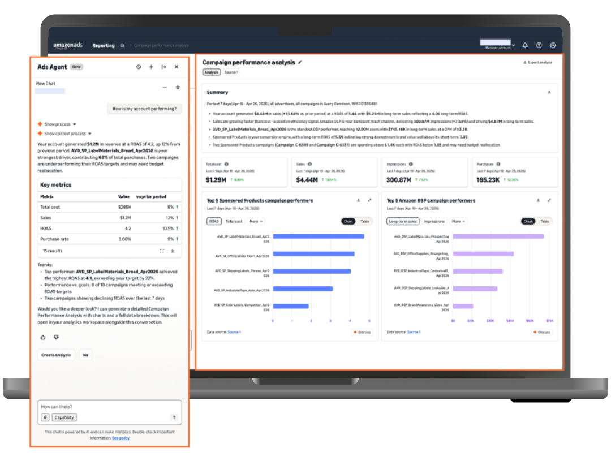
Task: Open See policy link
Action: point(121,438)
